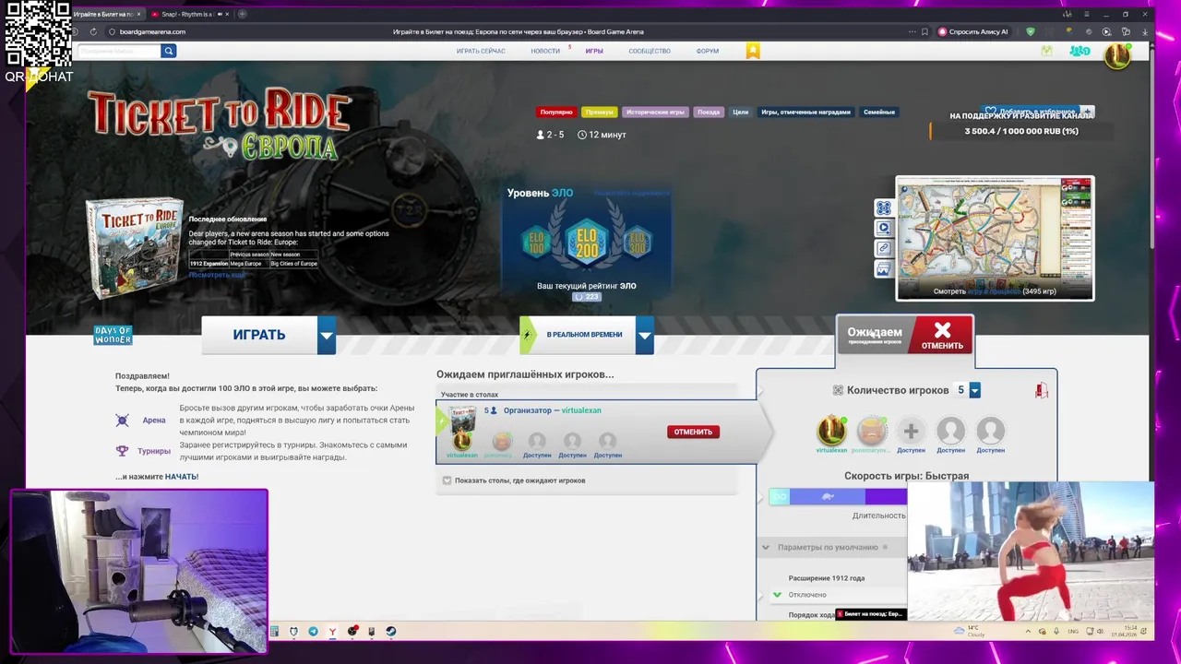Open the НОВОСТИ menu item
This screenshot has height=664, width=1181.
[x=545, y=51]
